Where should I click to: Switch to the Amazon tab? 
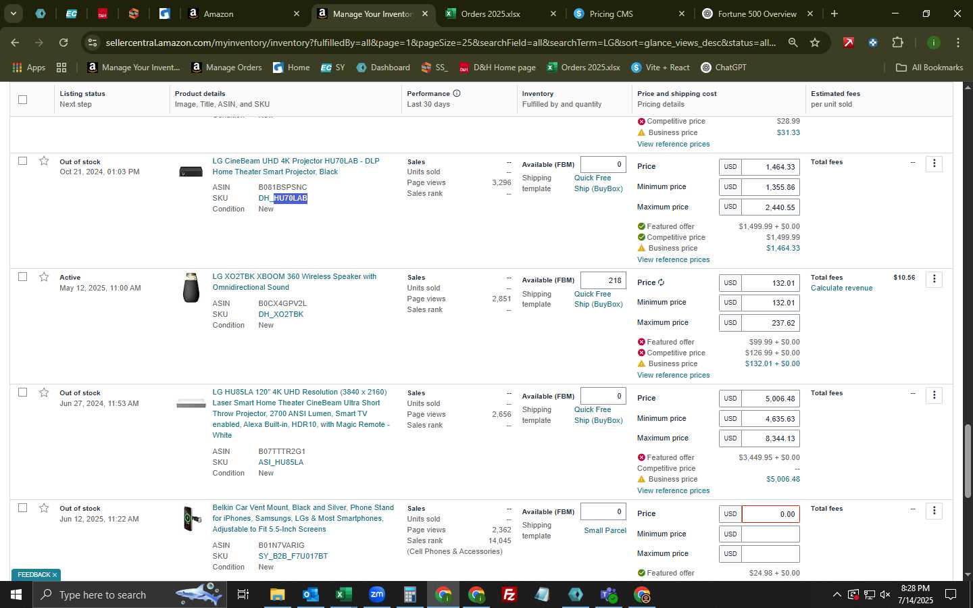coord(243,14)
